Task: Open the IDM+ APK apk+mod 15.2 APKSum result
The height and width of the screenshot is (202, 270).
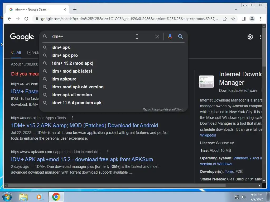Action: [x=82, y=159]
